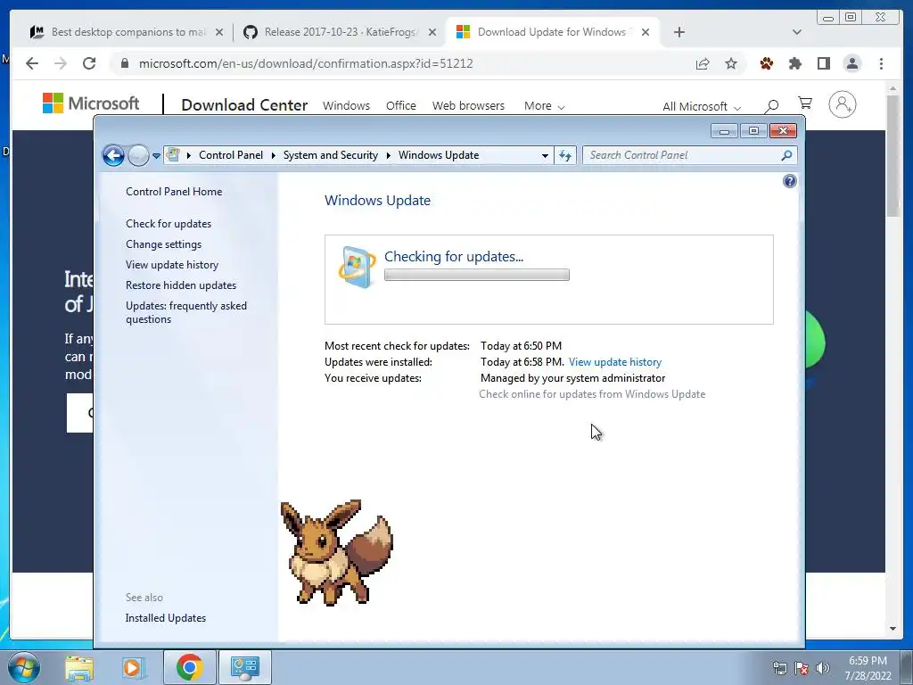Open Chrome profile avatar

(851, 63)
